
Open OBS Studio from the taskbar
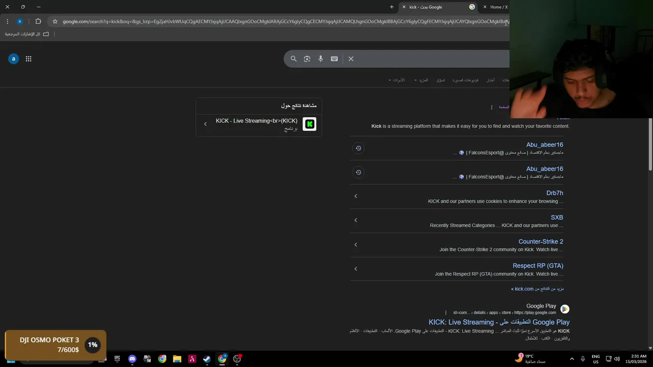tap(237, 359)
